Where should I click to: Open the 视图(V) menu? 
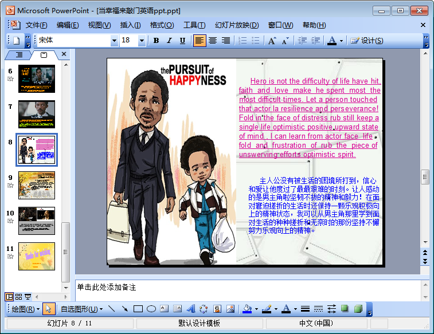point(99,25)
